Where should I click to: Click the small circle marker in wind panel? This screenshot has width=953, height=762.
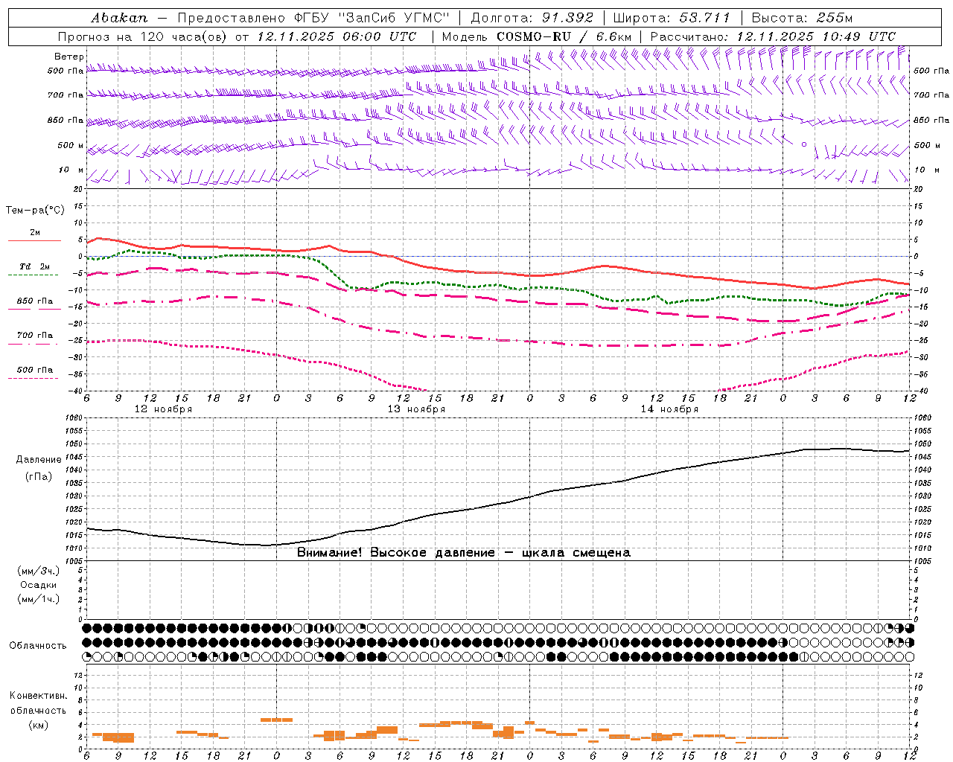(x=804, y=144)
